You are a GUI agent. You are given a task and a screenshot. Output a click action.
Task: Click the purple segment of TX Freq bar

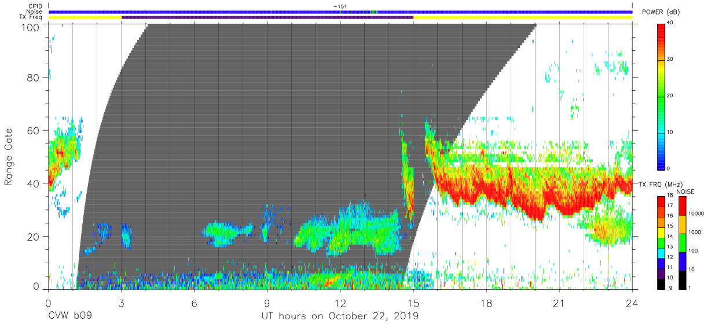(267, 17)
